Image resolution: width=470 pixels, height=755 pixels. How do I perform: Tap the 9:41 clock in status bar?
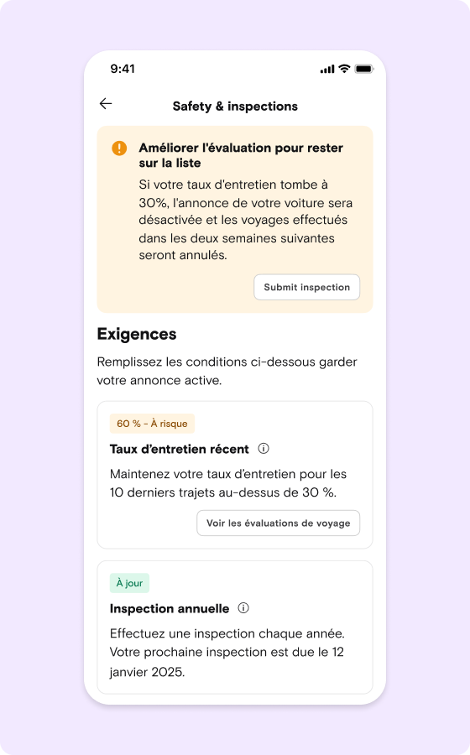[123, 69]
